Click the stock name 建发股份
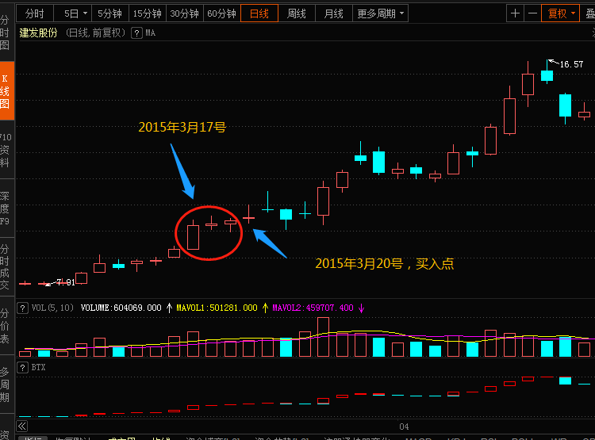This screenshot has width=595, height=440. [38, 33]
